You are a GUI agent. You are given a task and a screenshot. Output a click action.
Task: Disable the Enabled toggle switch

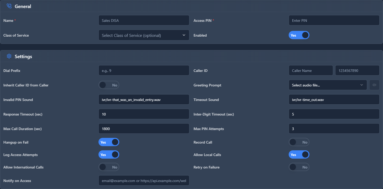[299, 35]
